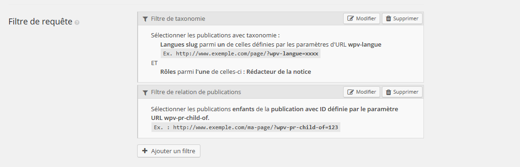Click trash icon of the taxonomy filter
The image size is (520, 167).
tap(389, 18)
